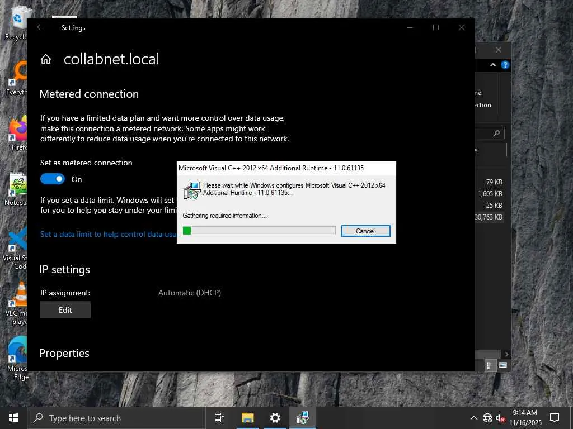Select Recycle Bin desktop icon
Screen dimensions: 573x429
16,23
